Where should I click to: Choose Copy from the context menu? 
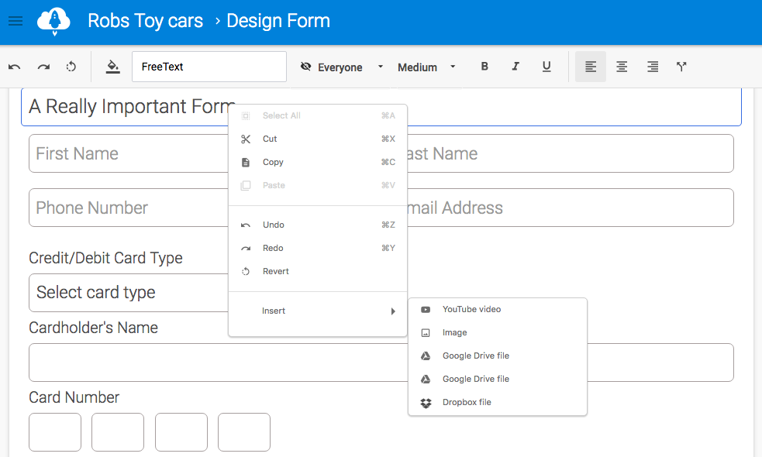coord(273,163)
